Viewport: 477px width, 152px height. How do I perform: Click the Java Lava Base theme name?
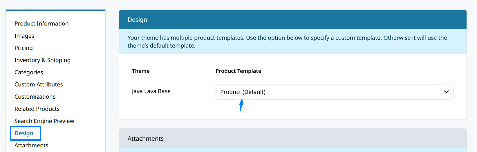click(x=151, y=91)
